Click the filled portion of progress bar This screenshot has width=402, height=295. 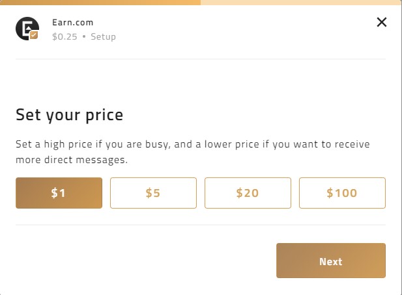(x=100, y=3)
